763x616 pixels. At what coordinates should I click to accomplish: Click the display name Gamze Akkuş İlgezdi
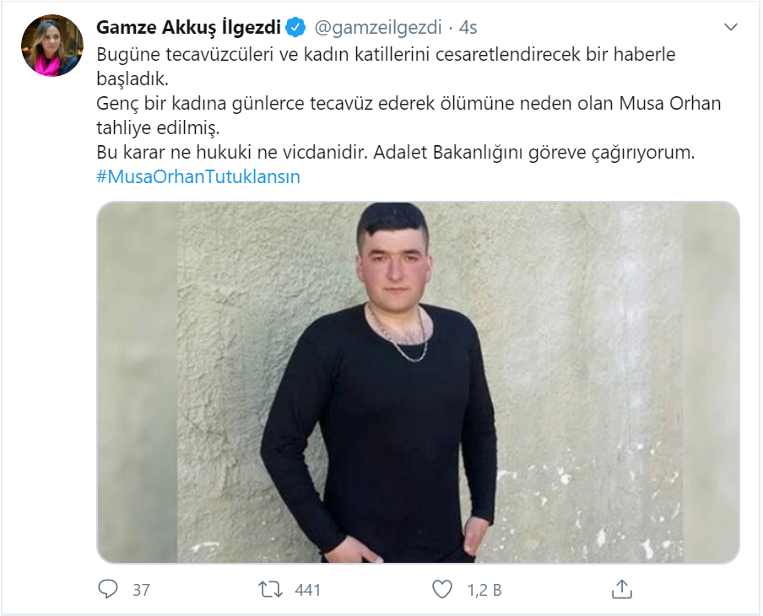click(x=188, y=27)
